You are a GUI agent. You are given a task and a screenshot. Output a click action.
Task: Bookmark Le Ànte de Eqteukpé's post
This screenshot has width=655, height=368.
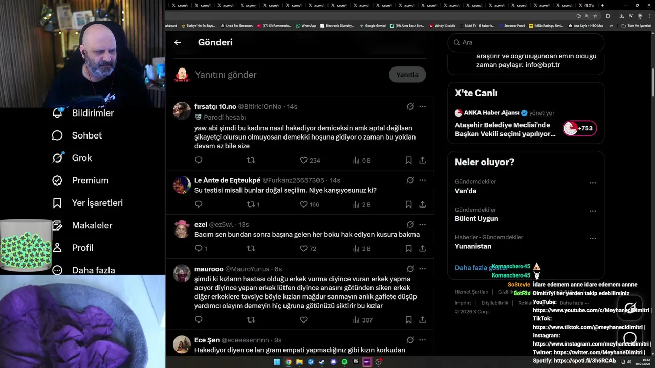pyautogui.click(x=408, y=204)
